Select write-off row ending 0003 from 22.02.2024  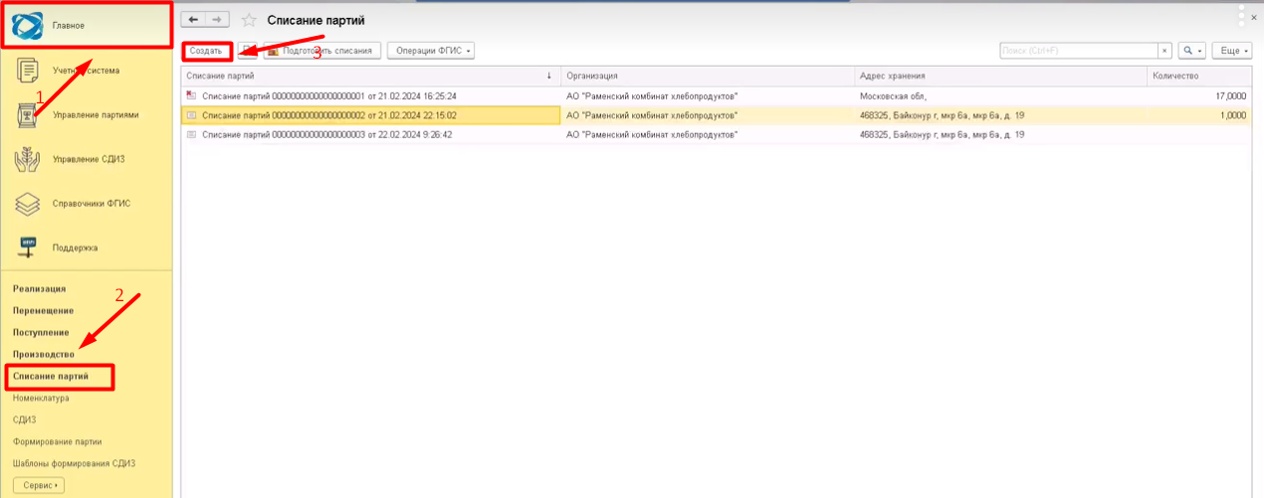[326, 134]
